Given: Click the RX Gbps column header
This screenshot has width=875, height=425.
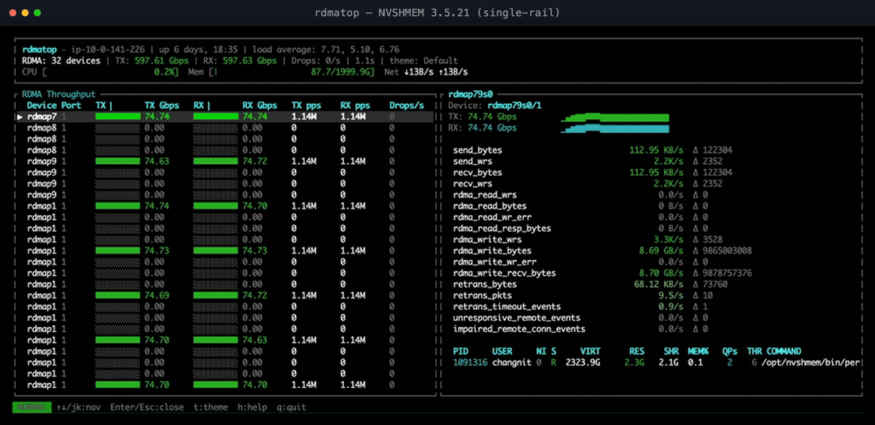Looking at the screenshot, I should click(x=260, y=105).
